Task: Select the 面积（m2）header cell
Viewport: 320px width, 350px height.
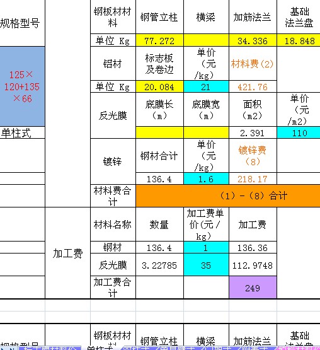Action: 253,110
